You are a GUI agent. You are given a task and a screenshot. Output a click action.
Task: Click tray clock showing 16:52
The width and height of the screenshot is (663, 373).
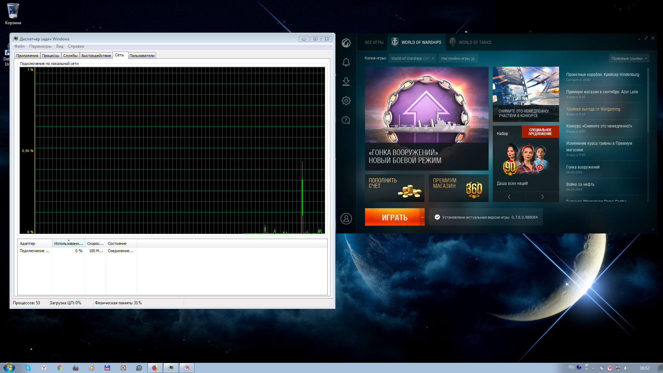(x=644, y=368)
